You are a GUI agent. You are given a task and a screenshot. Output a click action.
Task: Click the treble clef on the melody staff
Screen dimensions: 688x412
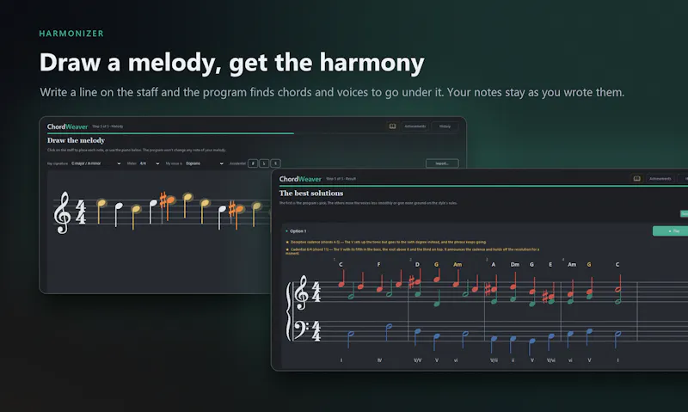62,212
